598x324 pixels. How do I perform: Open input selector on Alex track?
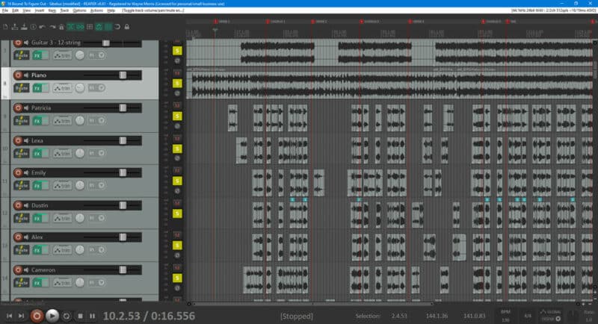pyautogui.click(x=96, y=250)
